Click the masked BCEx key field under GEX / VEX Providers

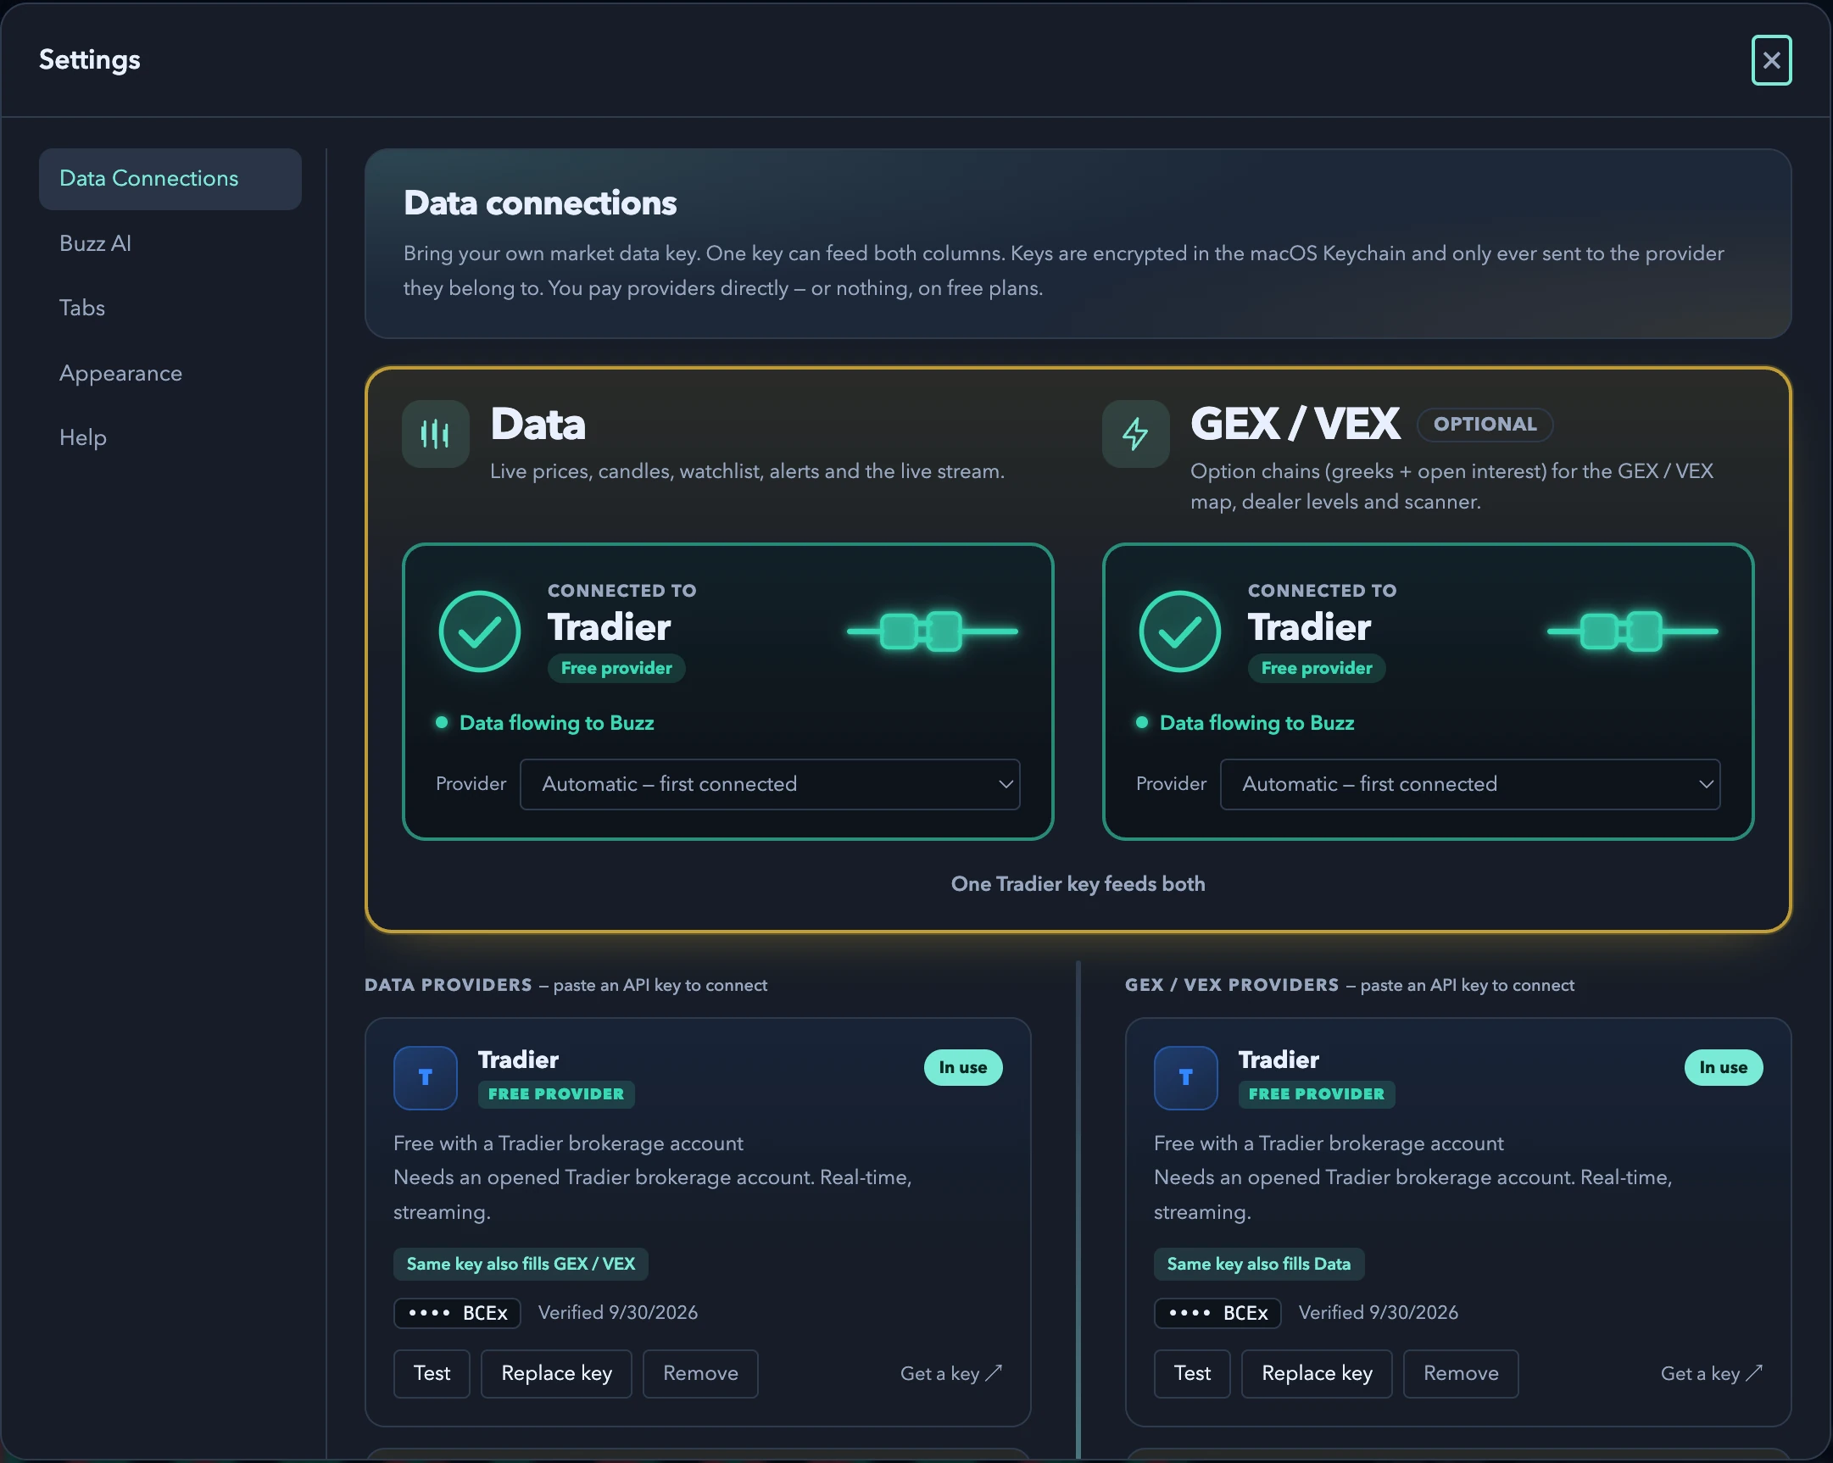click(x=1217, y=1313)
